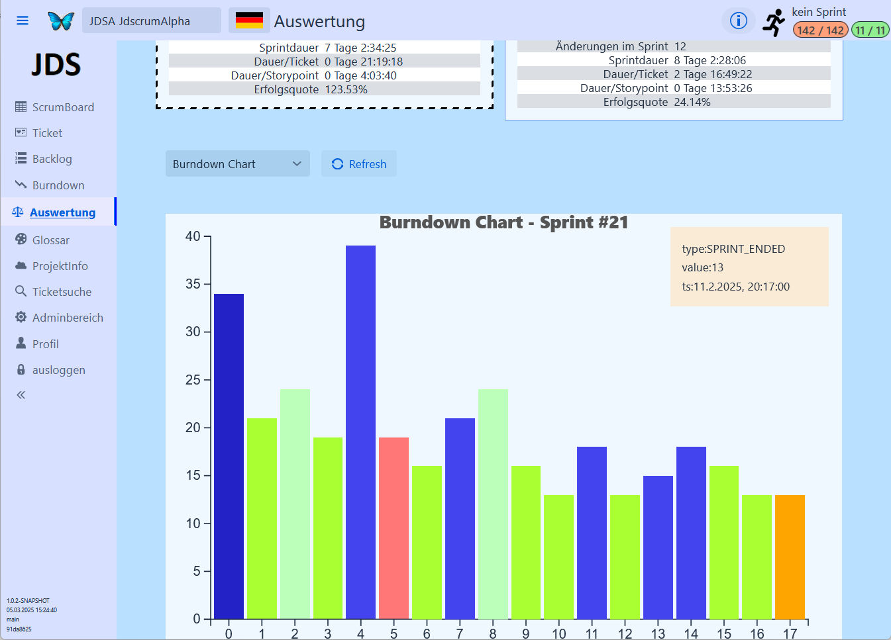Click the Ticket card icon
The width and height of the screenshot is (891, 640).
point(21,132)
